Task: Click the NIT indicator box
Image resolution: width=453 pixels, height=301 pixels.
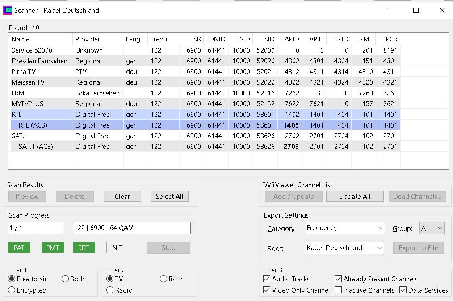Action: [117, 247]
